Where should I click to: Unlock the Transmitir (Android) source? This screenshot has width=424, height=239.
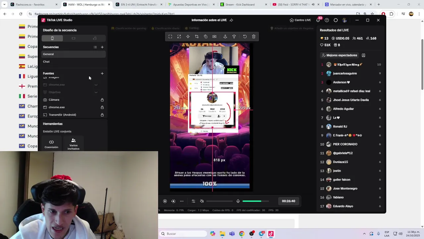(x=102, y=115)
